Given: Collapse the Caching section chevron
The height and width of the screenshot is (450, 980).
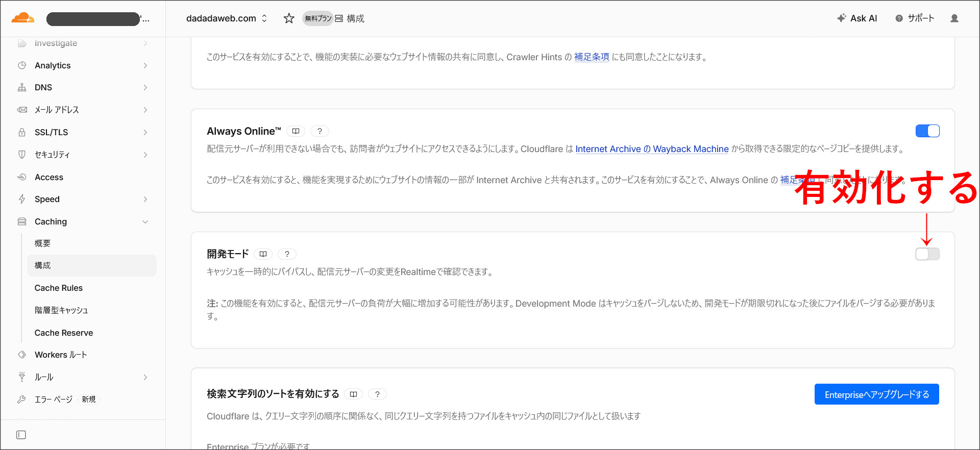Looking at the screenshot, I should (145, 221).
